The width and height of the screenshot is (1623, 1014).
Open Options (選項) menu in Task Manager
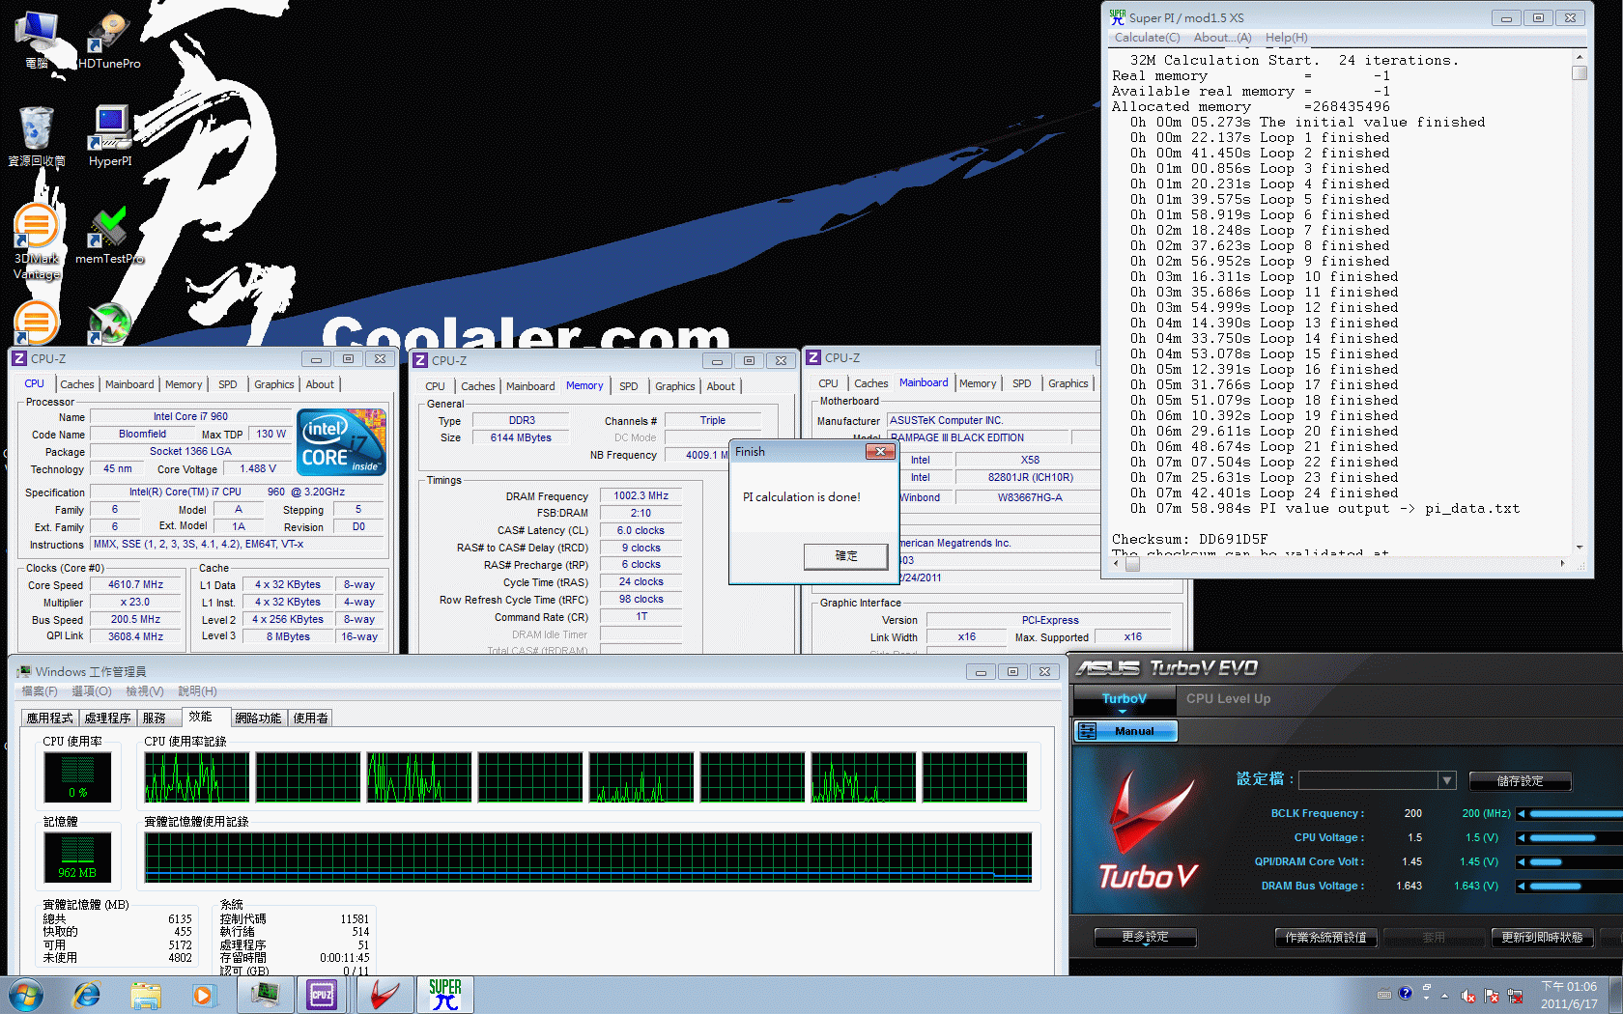point(92,691)
